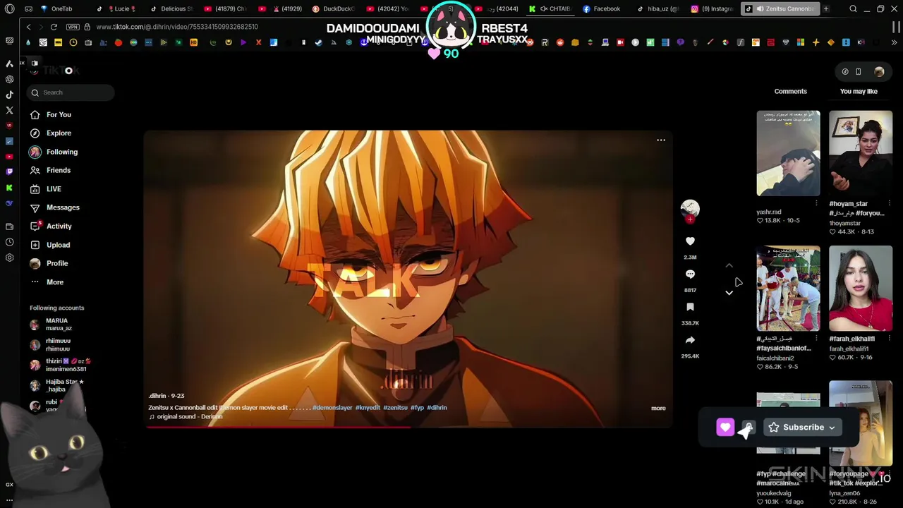Follow creator via plus badge on avatar
This screenshot has width=903, height=508.
[690, 219]
